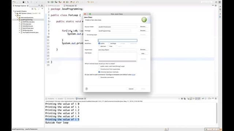Viewport: 234px width, 131px height.
Task: Click Browse next to Package field
Action: (143, 31)
